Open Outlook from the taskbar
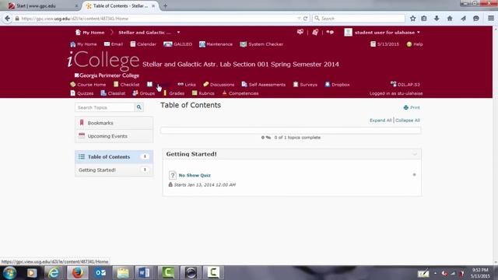This screenshot has height=280, width=498. (x=100, y=273)
